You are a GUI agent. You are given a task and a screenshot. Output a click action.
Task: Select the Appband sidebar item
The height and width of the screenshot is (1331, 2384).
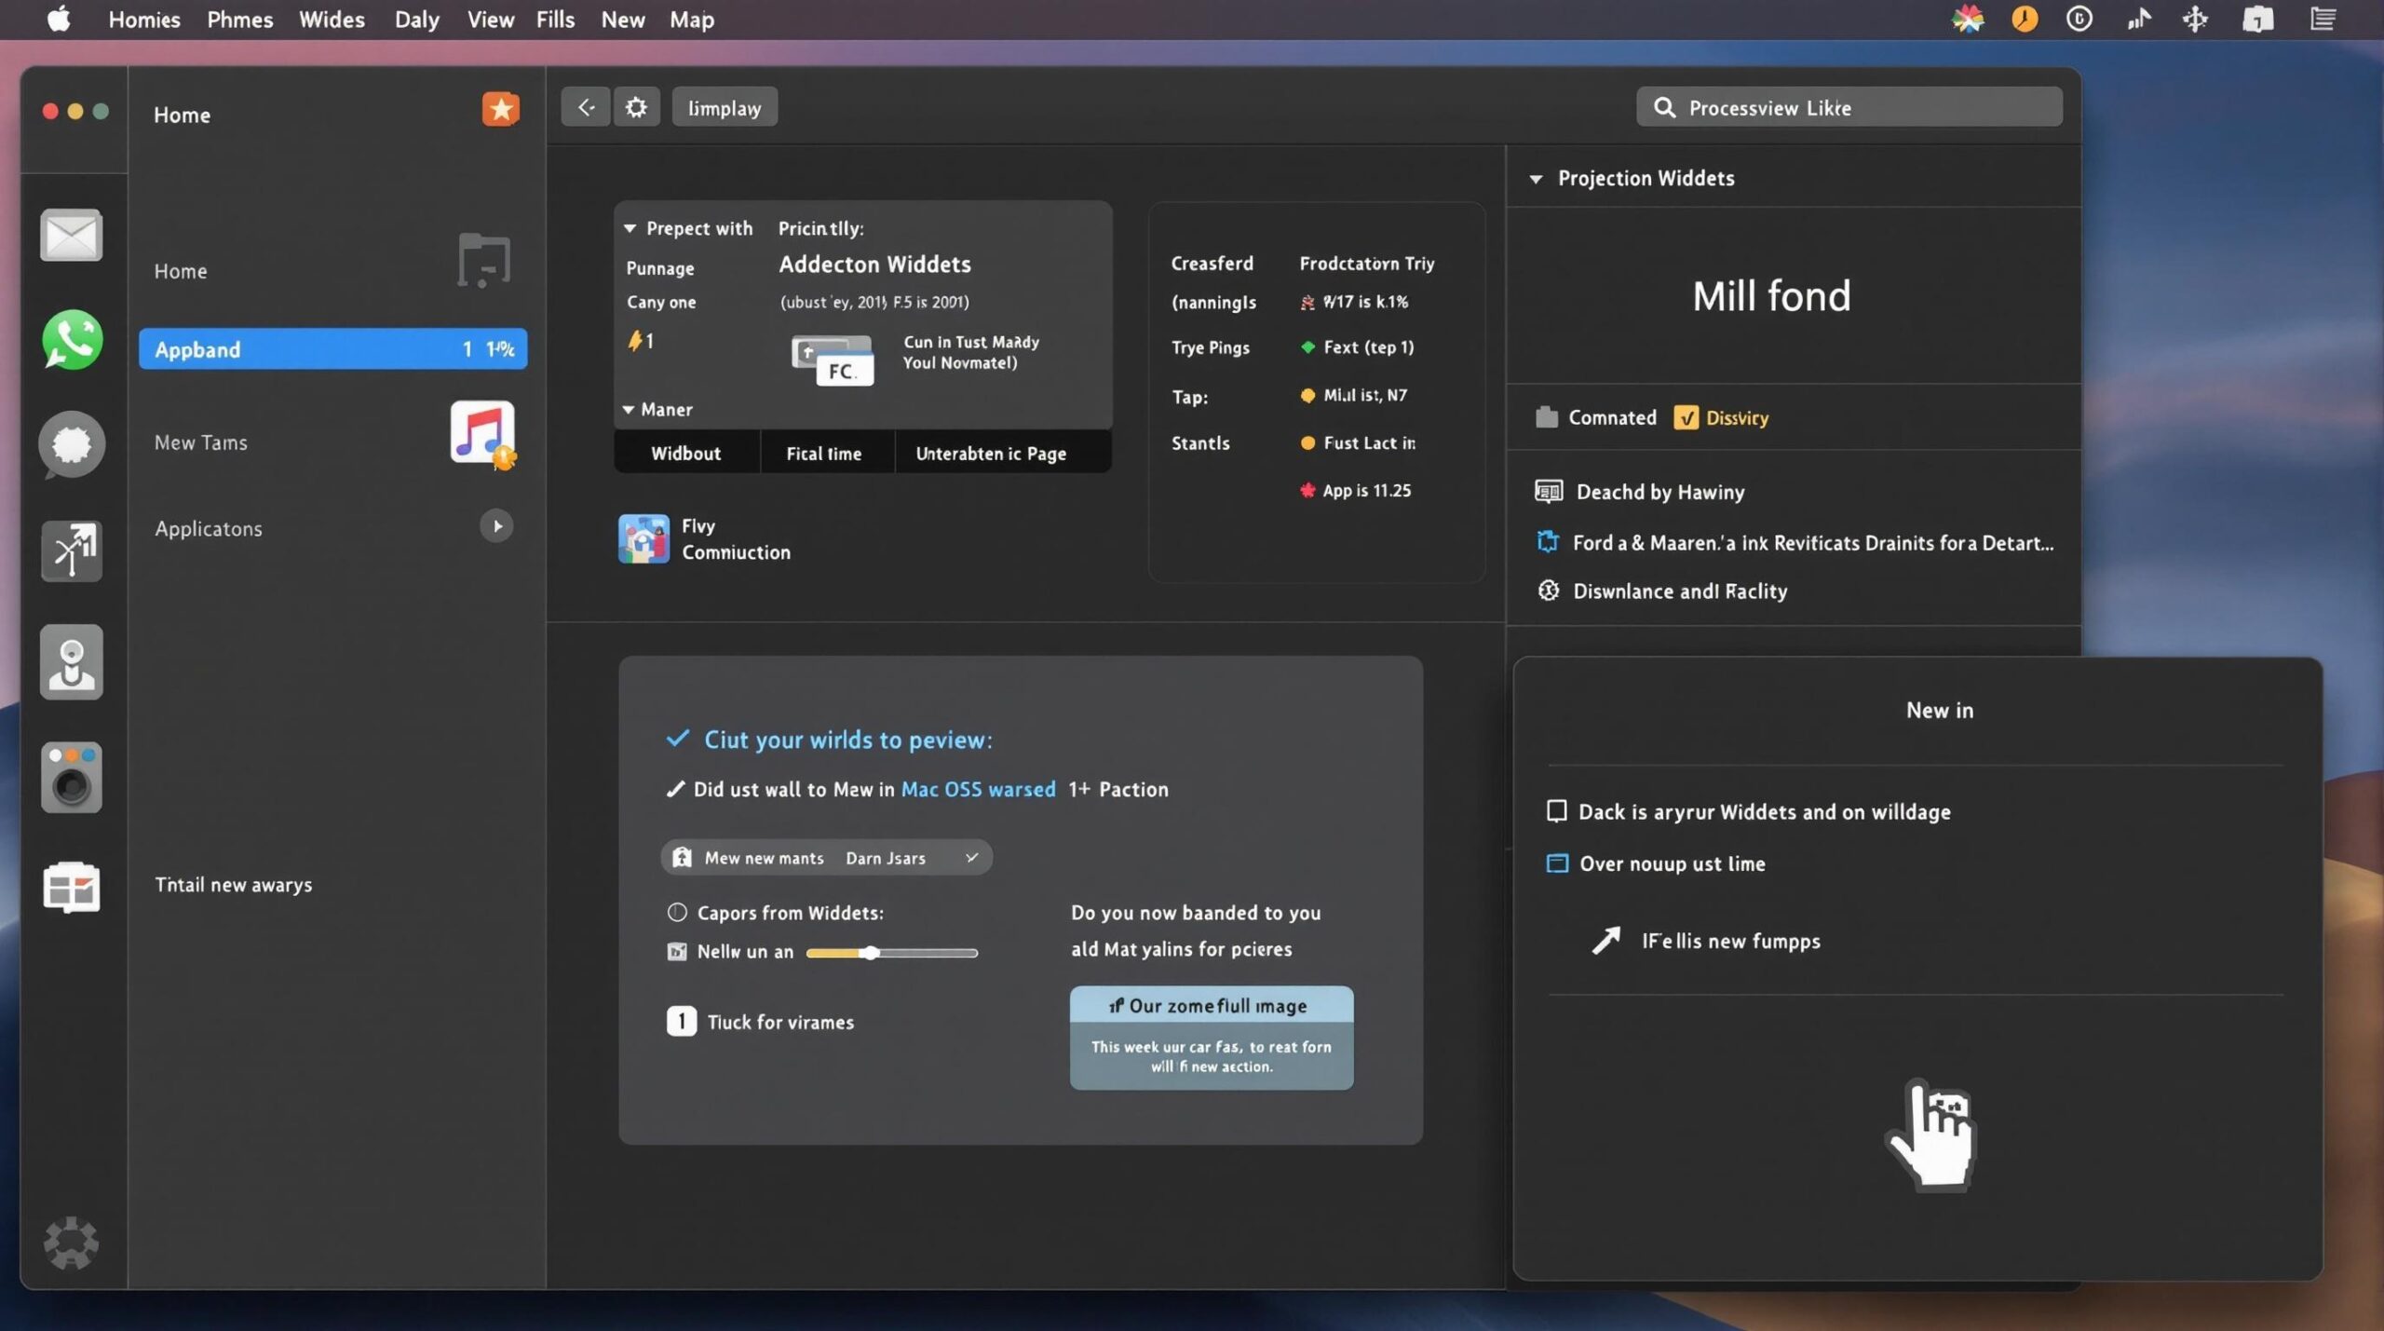[x=333, y=348]
